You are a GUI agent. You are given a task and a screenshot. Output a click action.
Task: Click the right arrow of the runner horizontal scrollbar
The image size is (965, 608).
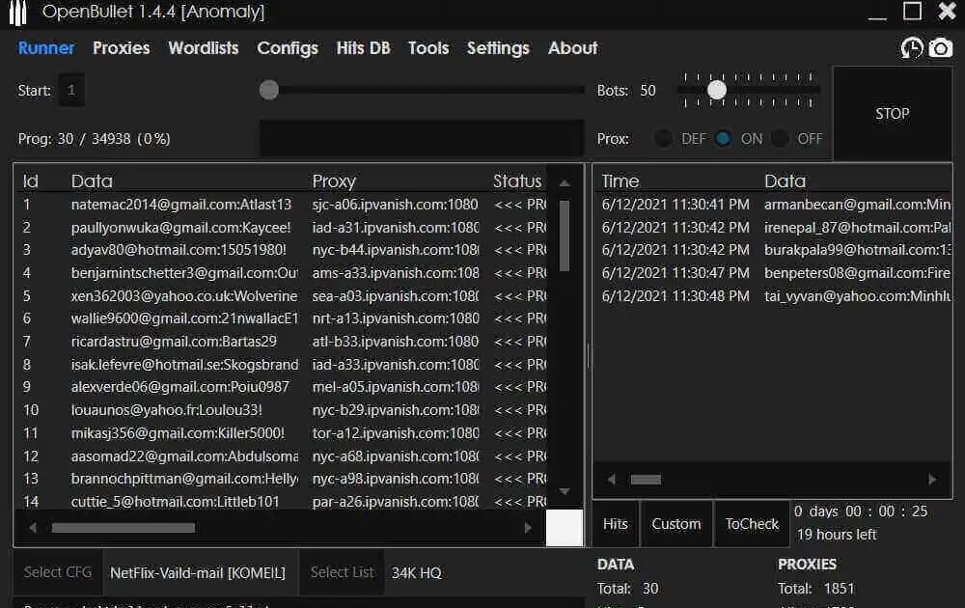pyautogui.click(x=528, y=527)
